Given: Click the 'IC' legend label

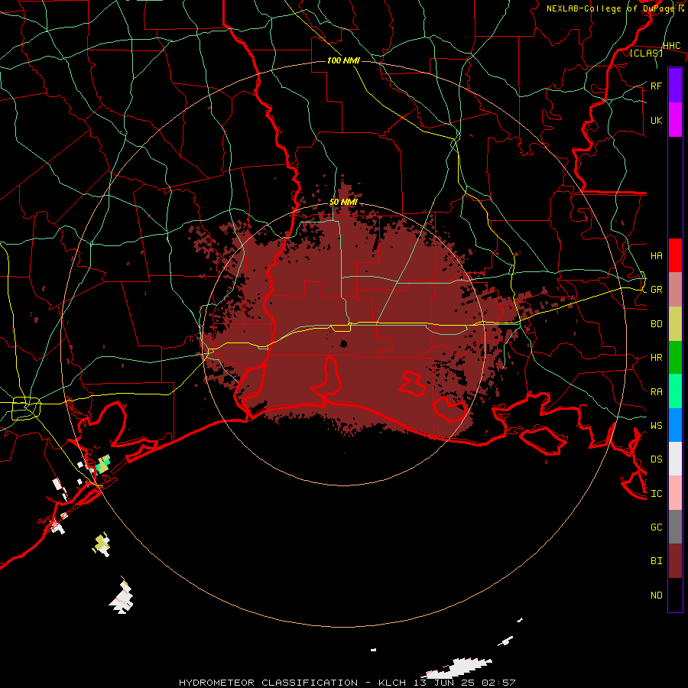Looking at the screenshot, I should click(656, 493).
